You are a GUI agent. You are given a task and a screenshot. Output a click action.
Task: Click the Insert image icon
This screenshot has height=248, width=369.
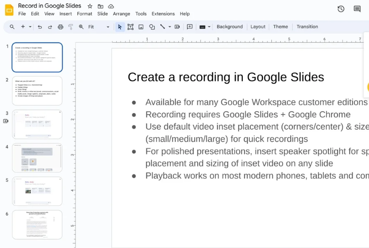pos(141,27)
